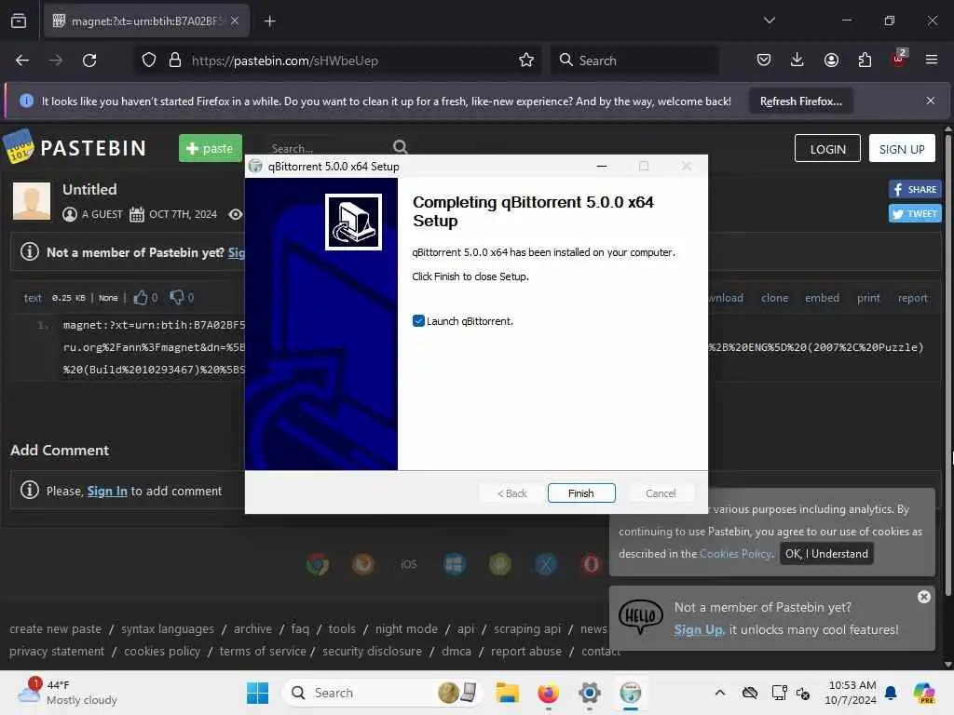
Task: Open File Explorer from the taskbar
Action: tap(507, 693)
